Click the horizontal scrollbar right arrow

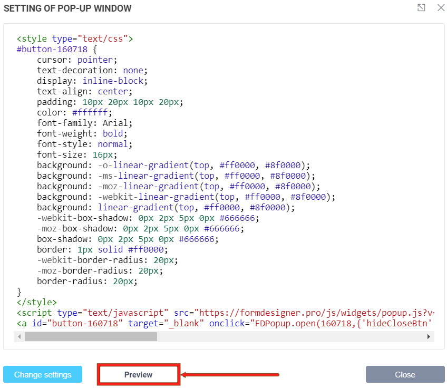[429, 336]
